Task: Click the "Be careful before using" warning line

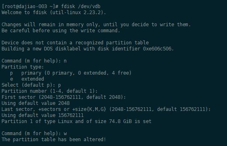Action: [x=61, y=31]
